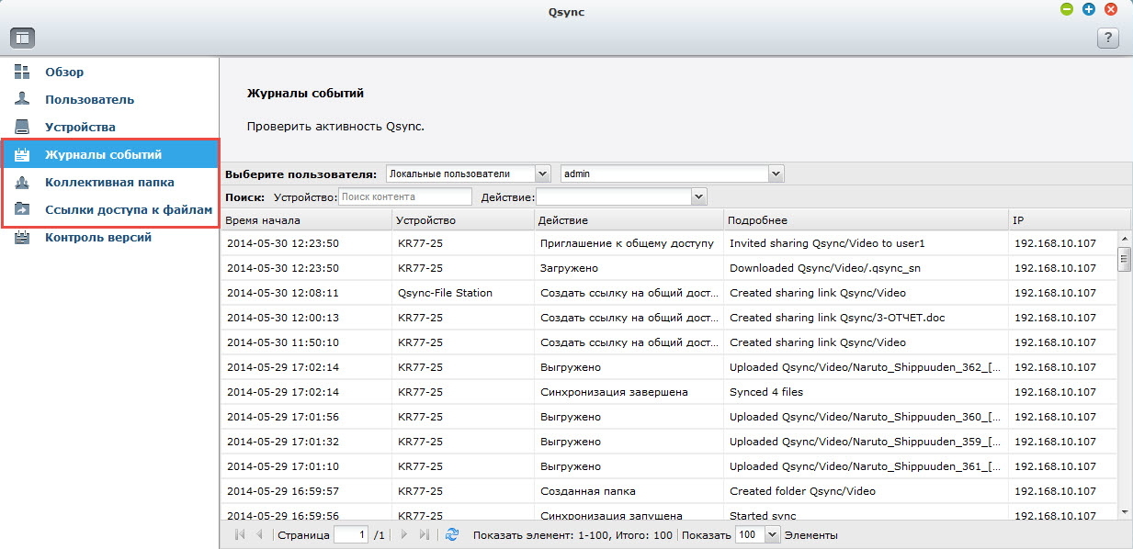This screenshot has height=549, width=1133.
Task: Open the Локальные пользователи user type dropdown
Action: [468, 174]
